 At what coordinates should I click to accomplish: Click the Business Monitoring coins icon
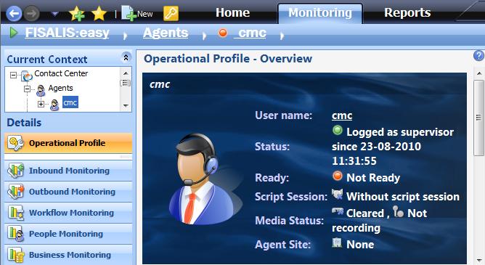click(15, 255)
